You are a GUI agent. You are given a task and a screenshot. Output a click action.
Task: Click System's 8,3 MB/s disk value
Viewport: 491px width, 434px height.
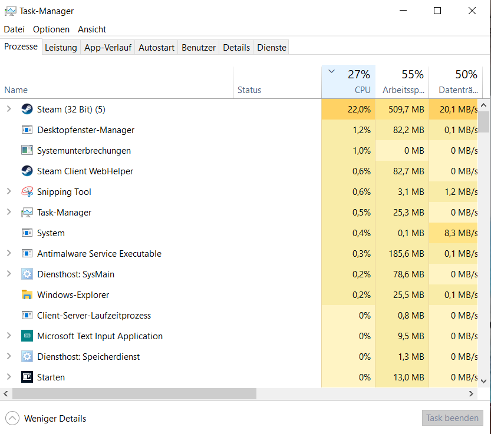click(460, 233)
